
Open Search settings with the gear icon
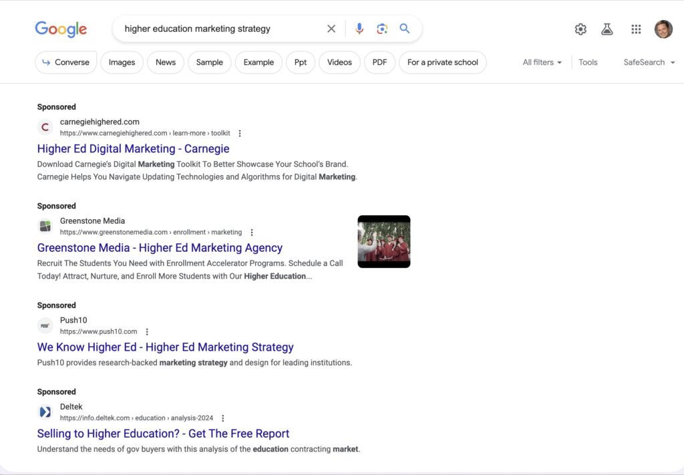click(580, 29)
